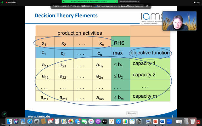Click the 'amn' coefficient cell

[102, 96]
